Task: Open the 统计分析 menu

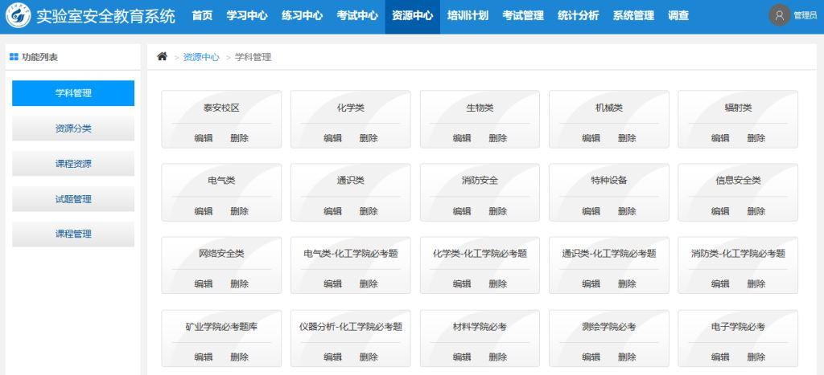Action: pos(578,16)
